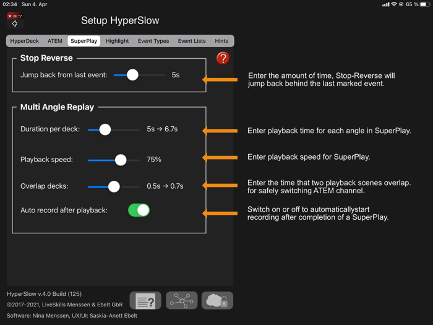Click the 02:34 clock in status bar

tap(10, 4)
